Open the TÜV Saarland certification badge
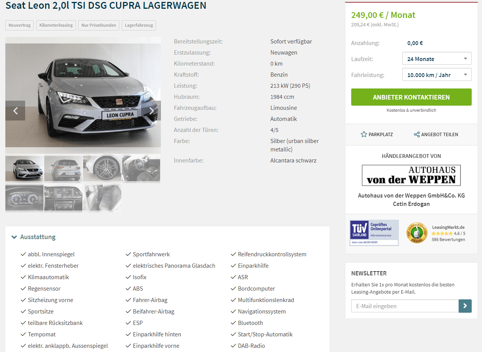The height and width of the screenshot is (352, 482). click(x=374, y=233)
